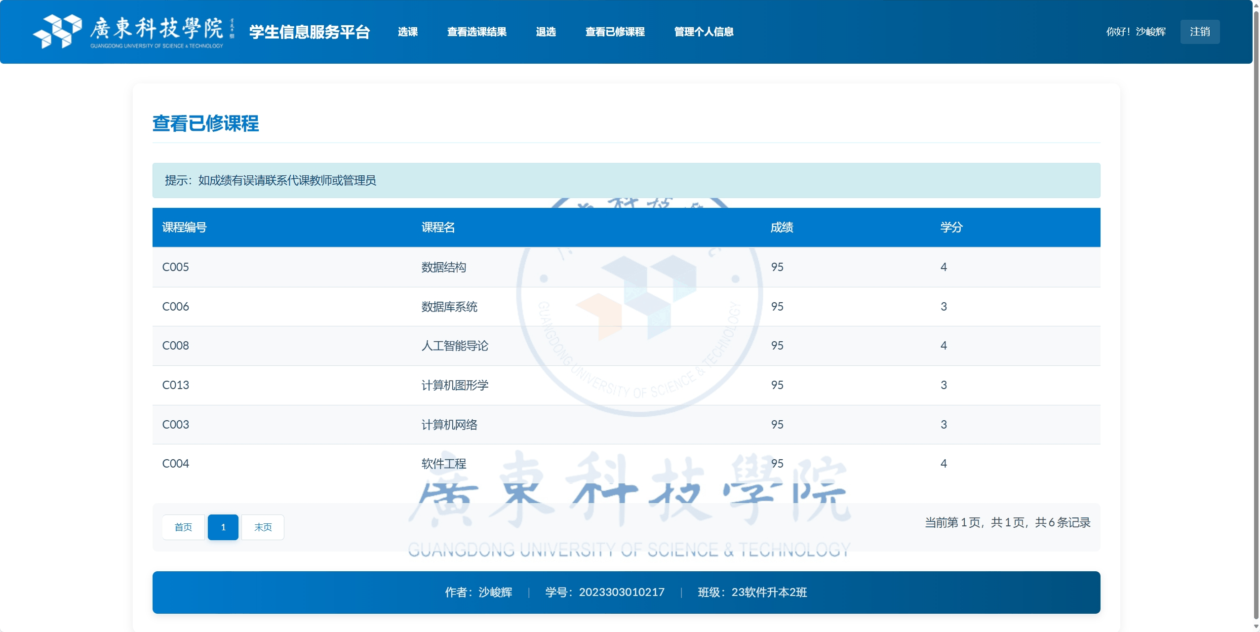Click the scrollbar down arrow

(1256, 627)
